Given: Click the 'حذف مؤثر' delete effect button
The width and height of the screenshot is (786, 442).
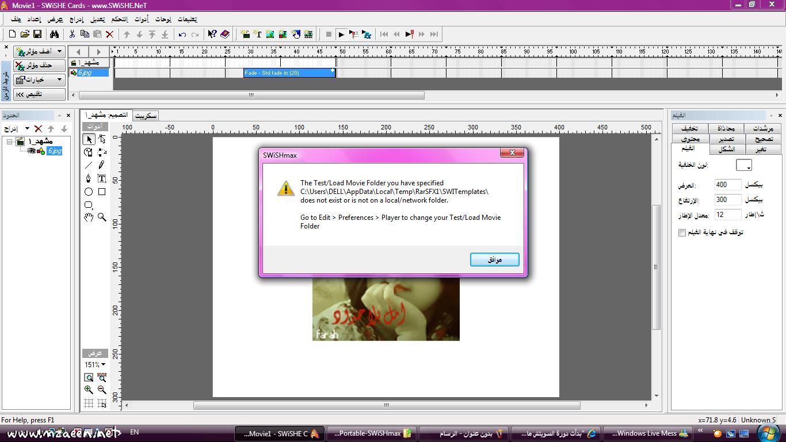Looking at the screenshot, I should pos(39,66).
